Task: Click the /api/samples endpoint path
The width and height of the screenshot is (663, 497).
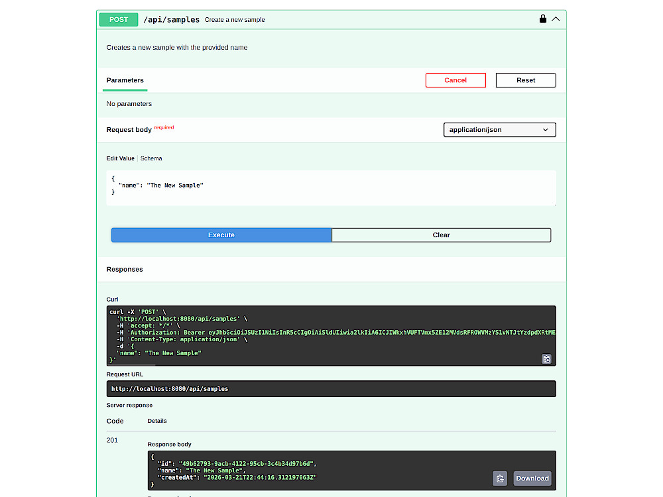Action: click(171, 19)
